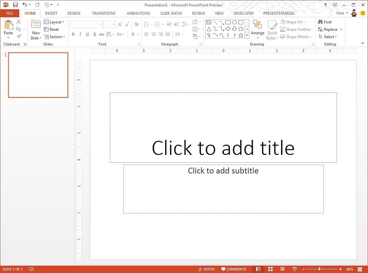Image resolution: width=368 pixels, height=273 pixels.
Task: Toggle Bold formatting
Action: pos(73,34)
